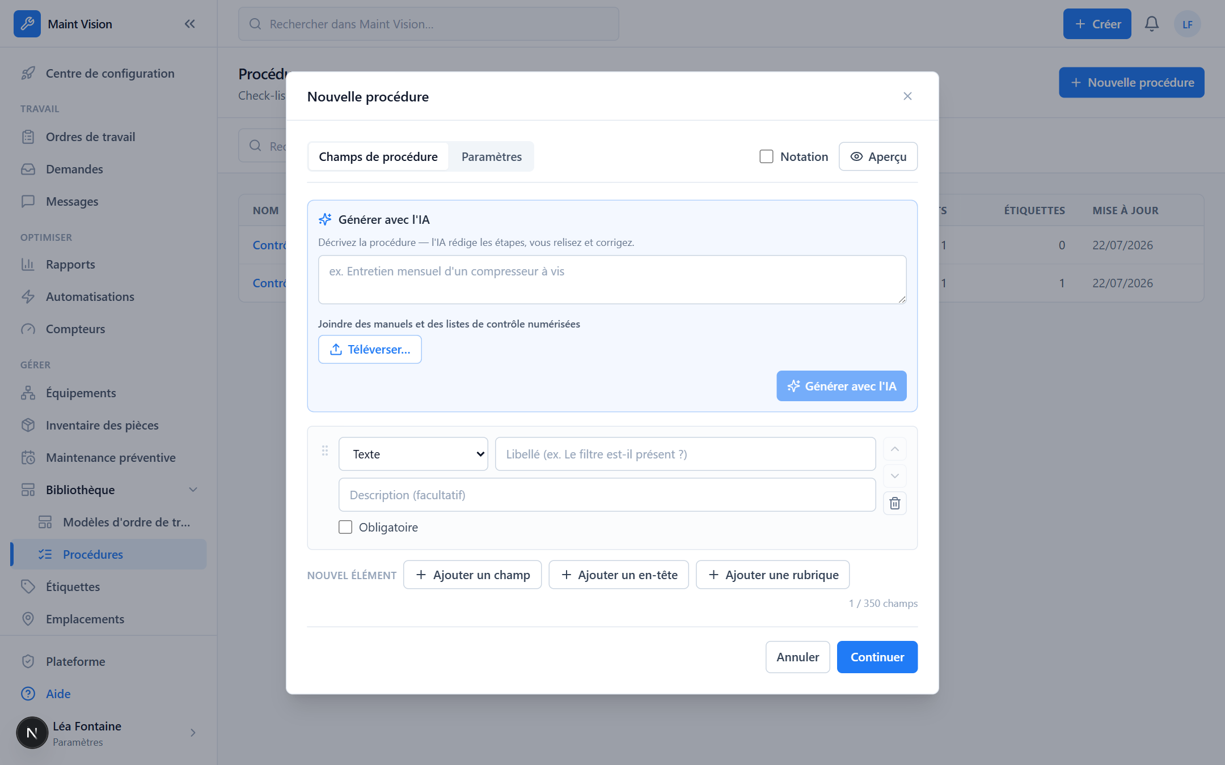This screenshot has width=1225, height=765.
Task: Open Inventaire des pièces
Action: (x=108, y=425)
